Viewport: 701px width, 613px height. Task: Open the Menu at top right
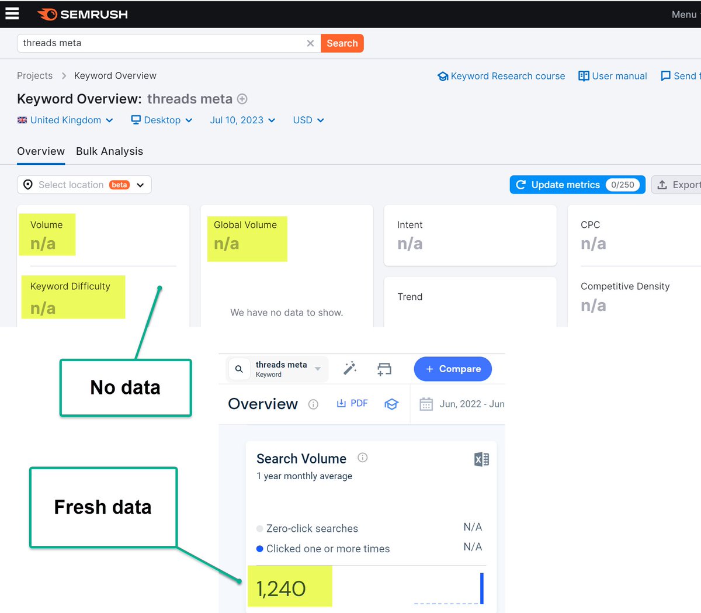tap(683, 14)
